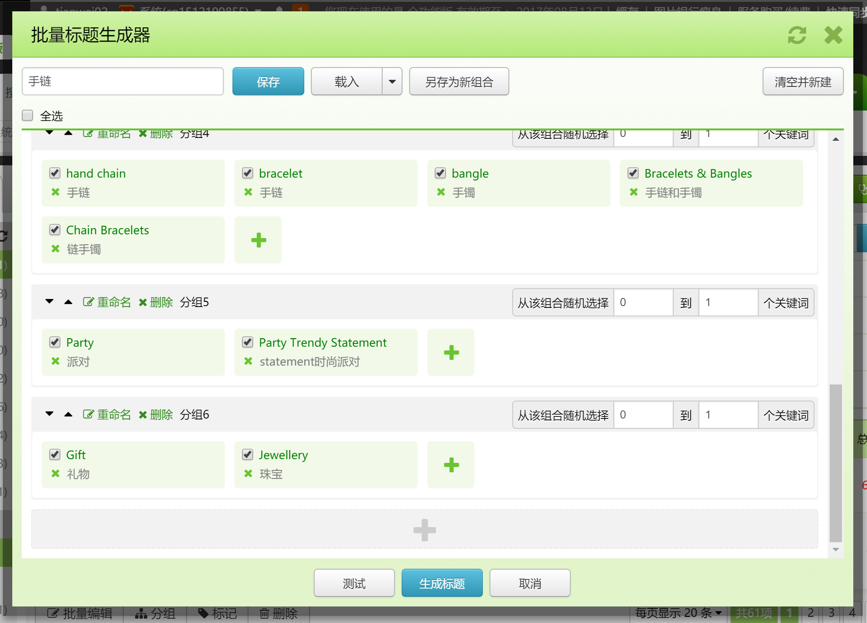Click the vertical scrollbar thumb

[x=835, y=463]
